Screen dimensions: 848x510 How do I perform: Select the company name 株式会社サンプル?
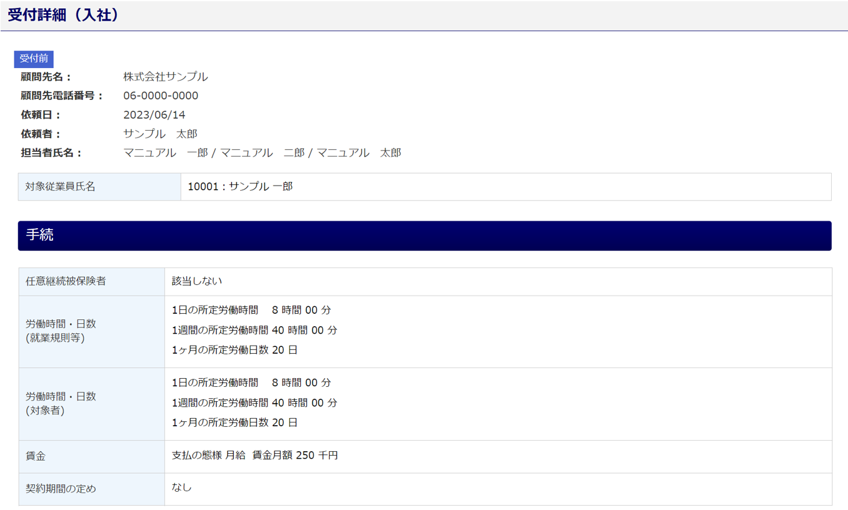165,77
